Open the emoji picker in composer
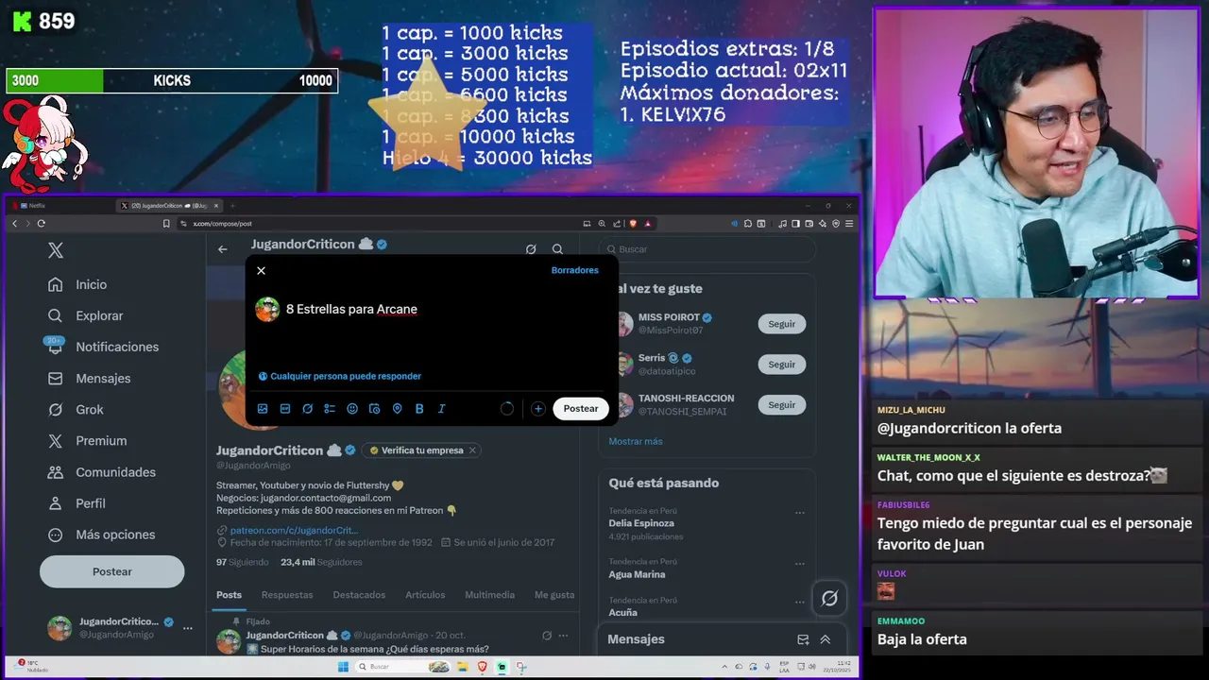Image resolution: width=1209 pixels, height=680 pixels. 352,409
